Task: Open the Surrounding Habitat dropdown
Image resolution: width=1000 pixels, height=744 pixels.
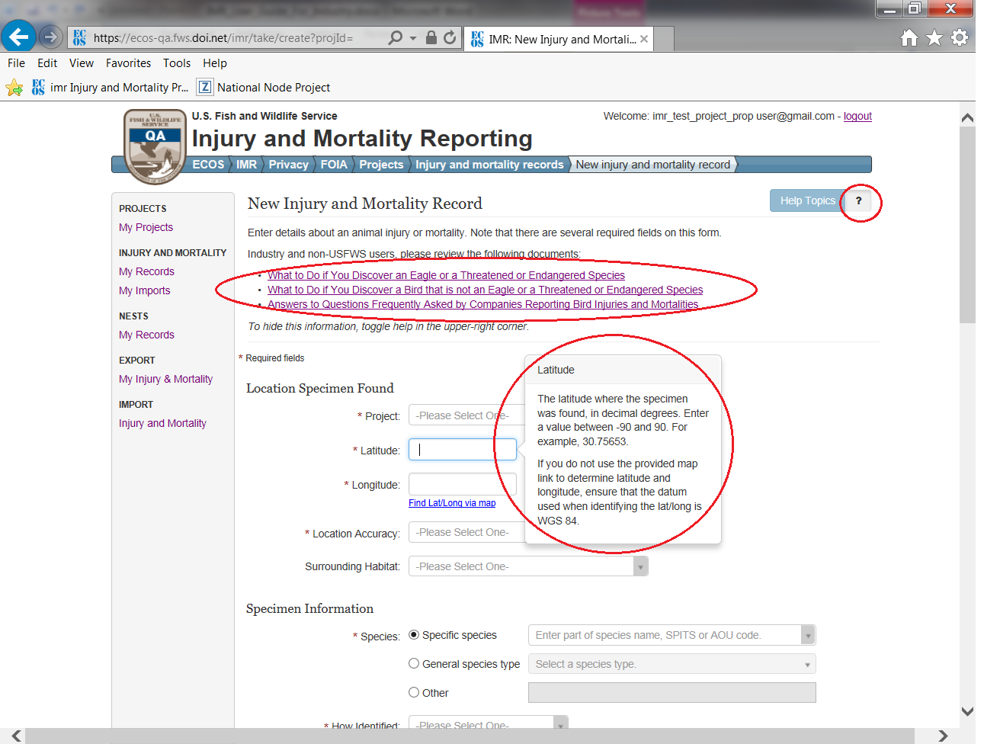Action: click(x=528, y=566)
